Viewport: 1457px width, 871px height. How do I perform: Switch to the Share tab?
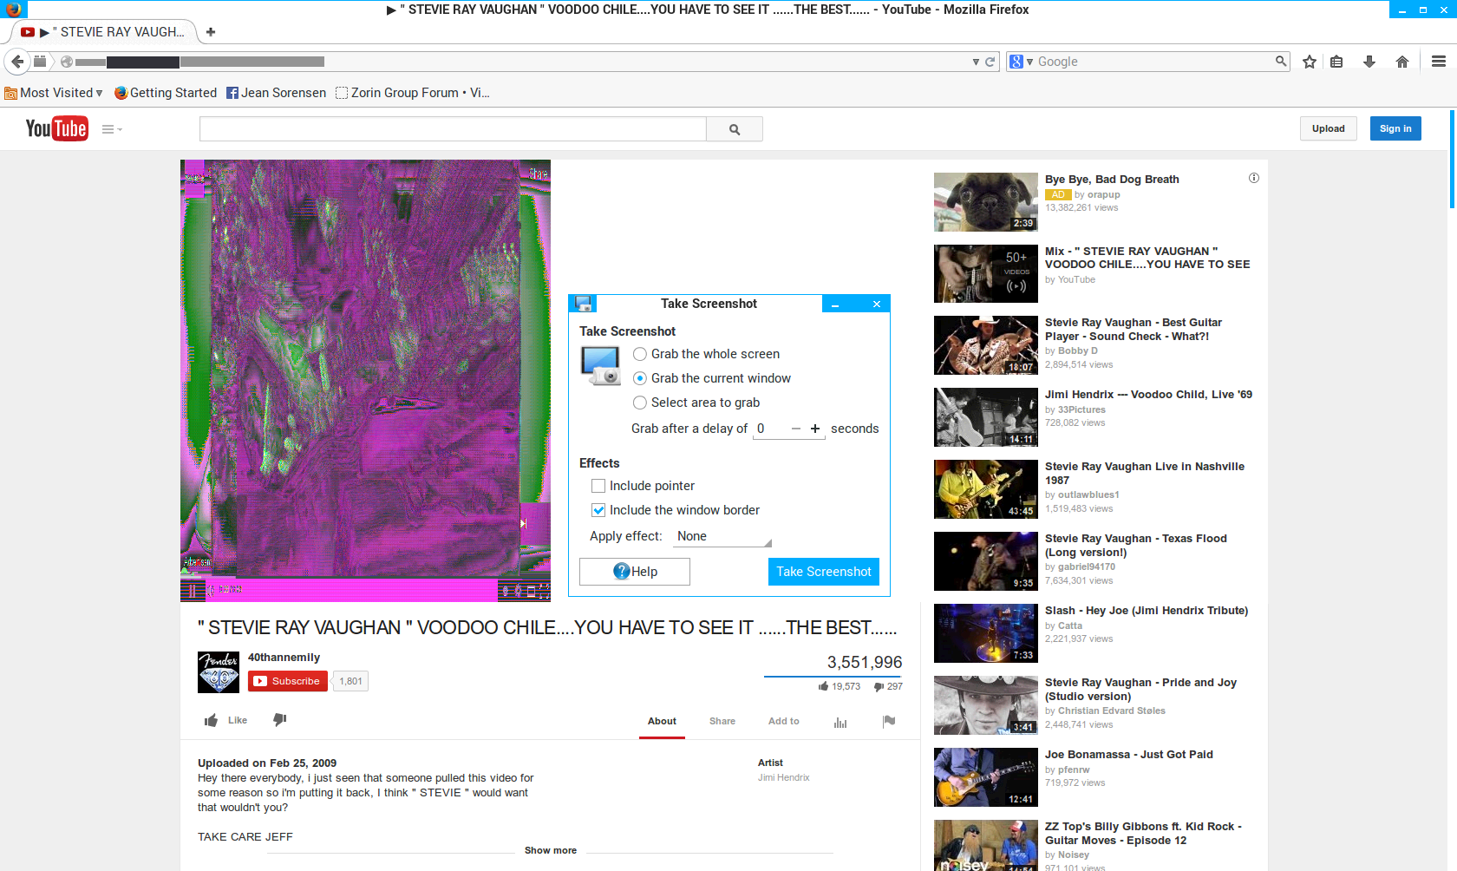(722, 721)
